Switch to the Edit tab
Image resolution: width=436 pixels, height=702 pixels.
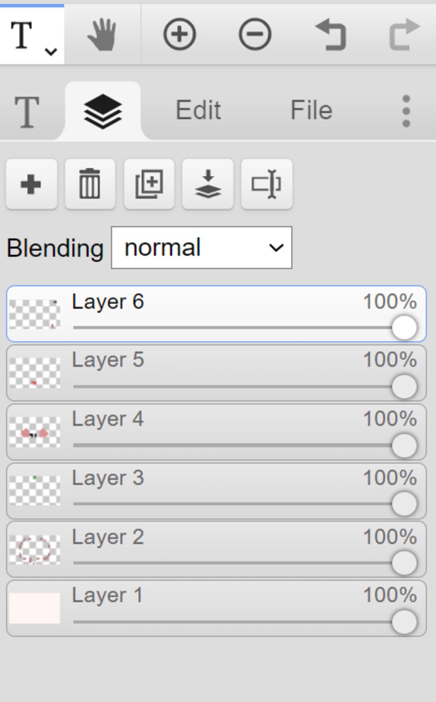pos(198,110)
